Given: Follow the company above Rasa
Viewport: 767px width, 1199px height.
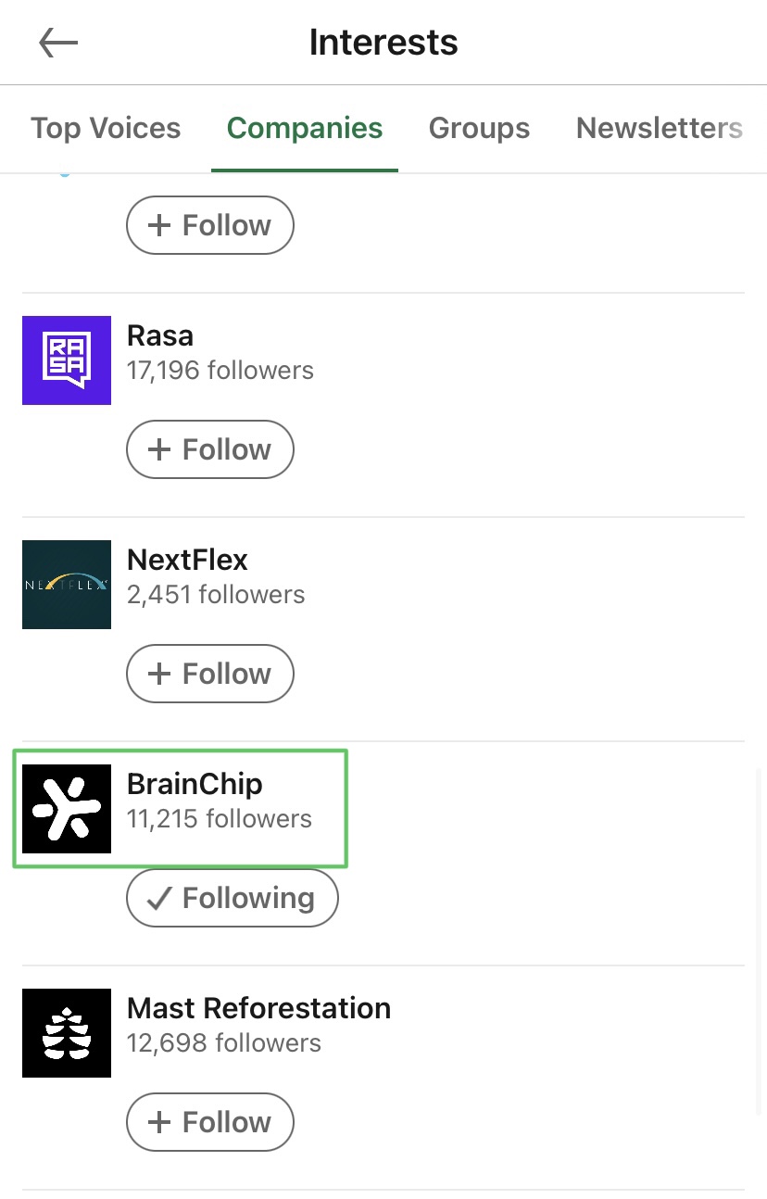Looking at the screenshot, I should click(x=210, y=225).
